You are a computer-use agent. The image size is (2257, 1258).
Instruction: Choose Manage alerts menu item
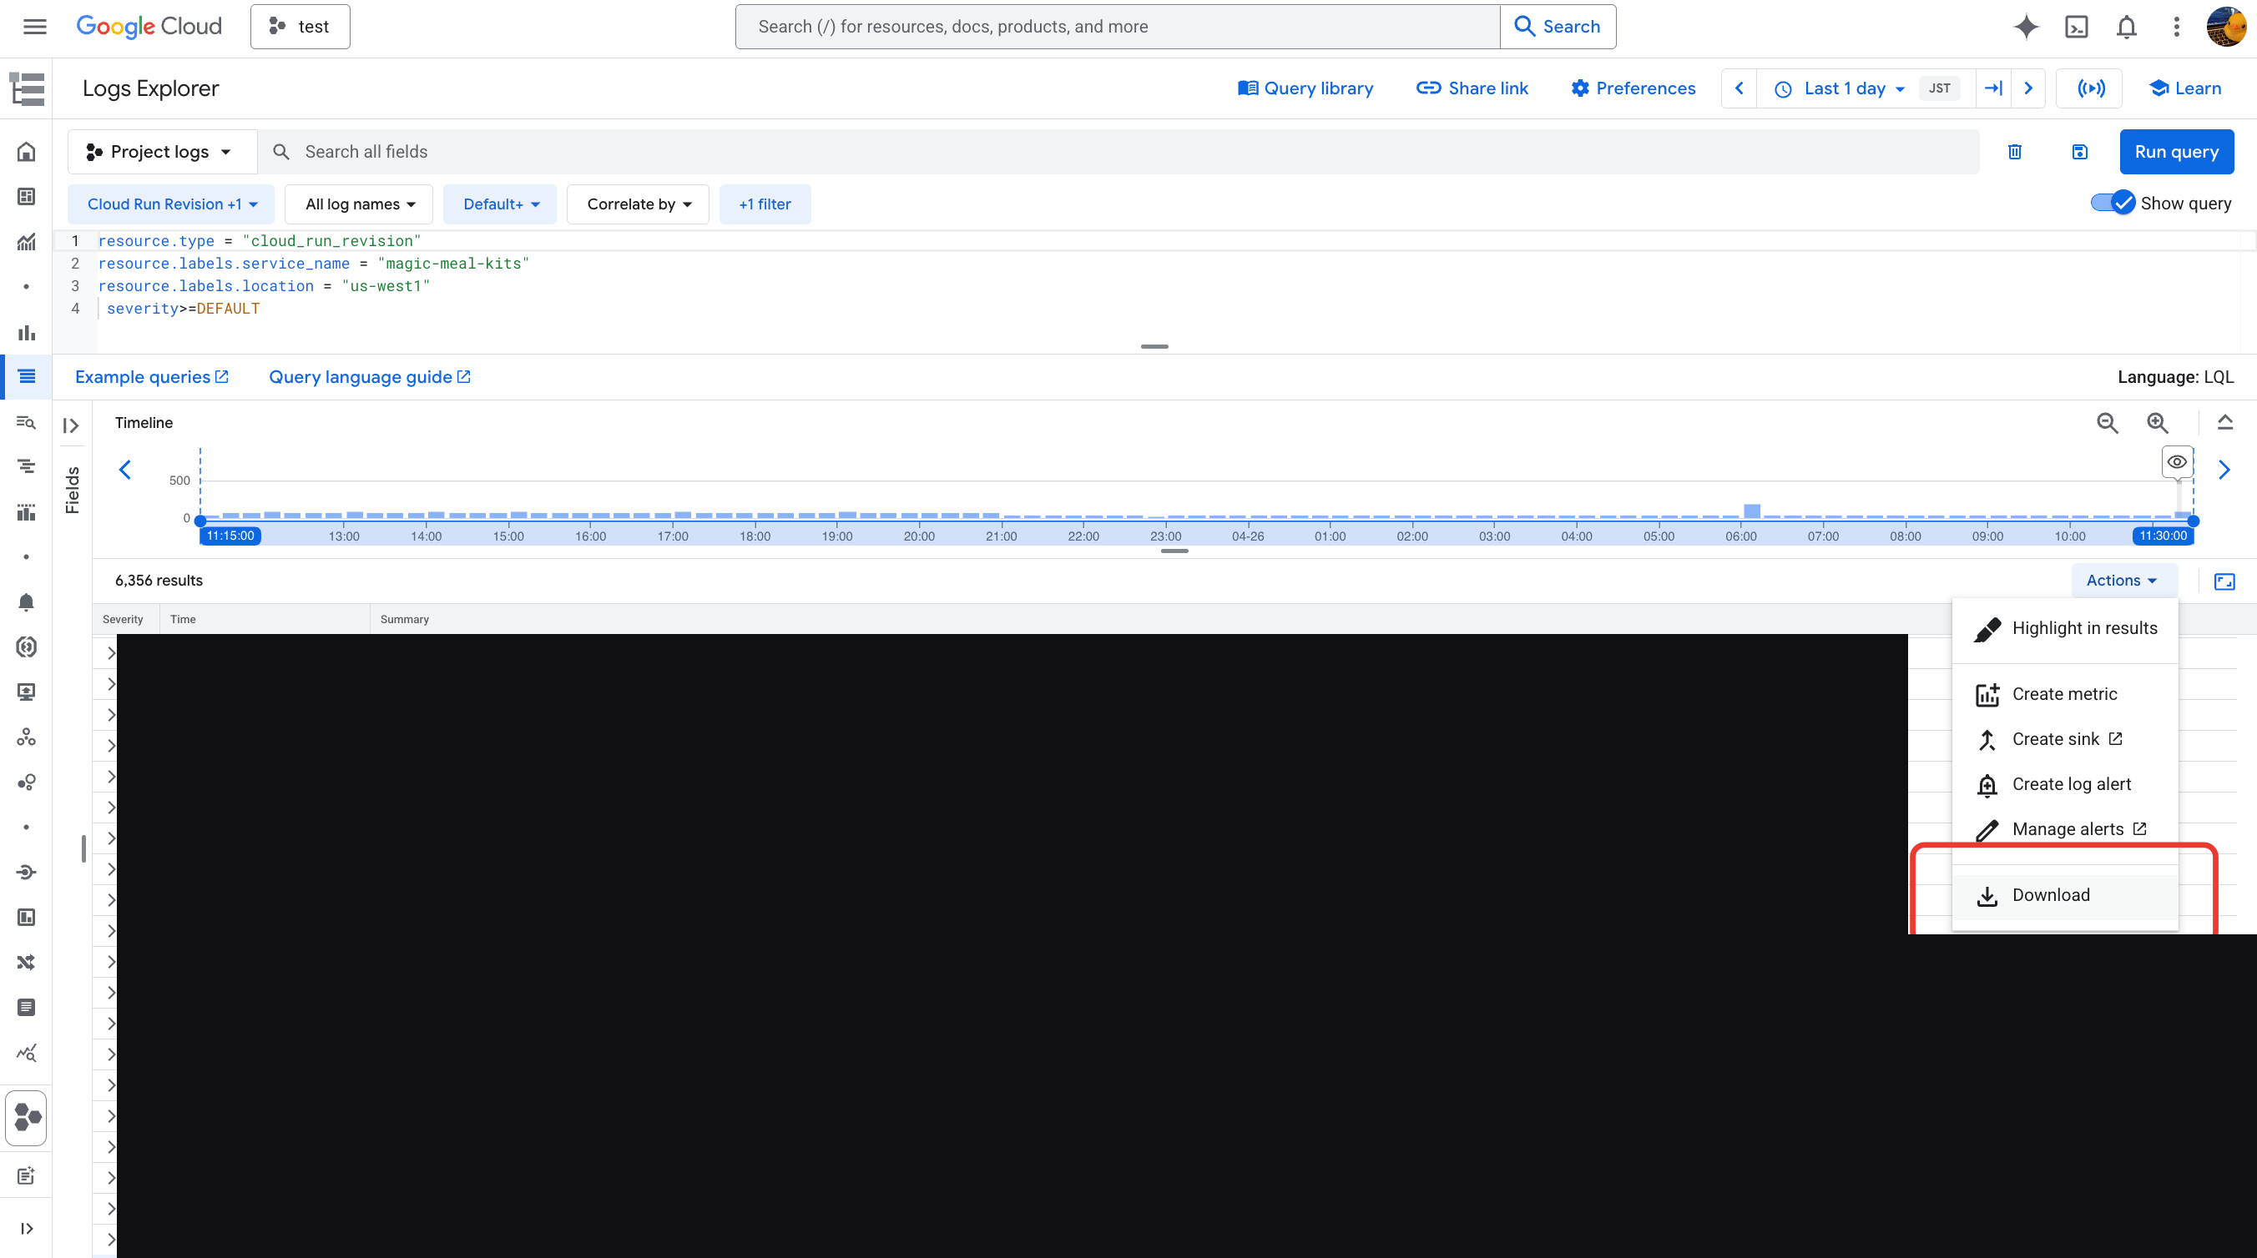[2066, 829]
